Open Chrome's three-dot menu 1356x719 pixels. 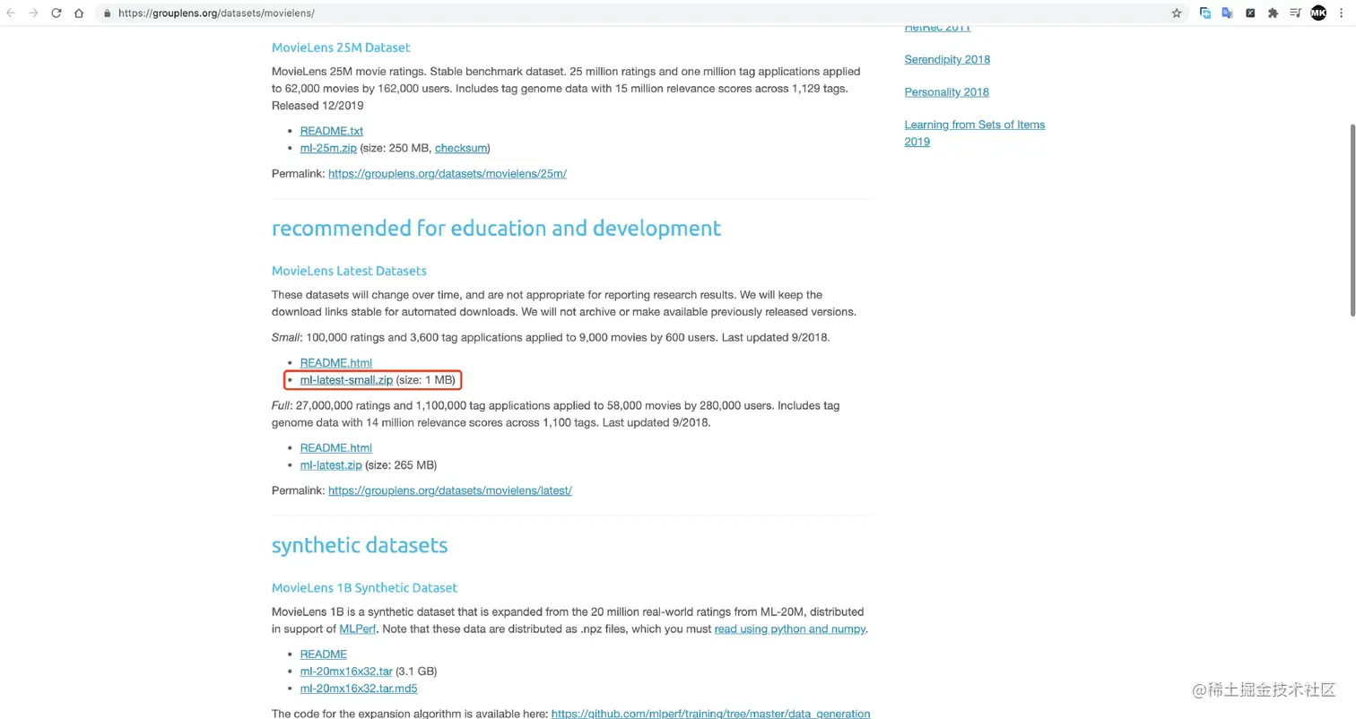coord(1342,13)
